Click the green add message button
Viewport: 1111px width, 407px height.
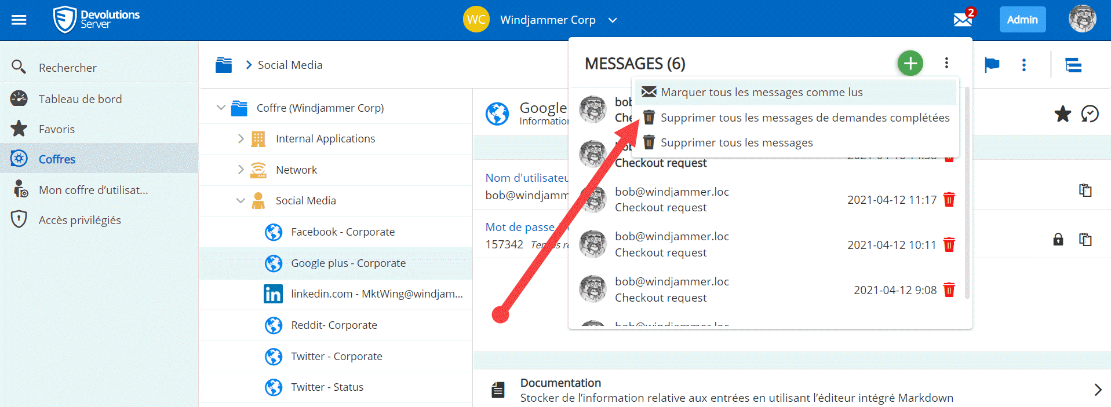910,63
